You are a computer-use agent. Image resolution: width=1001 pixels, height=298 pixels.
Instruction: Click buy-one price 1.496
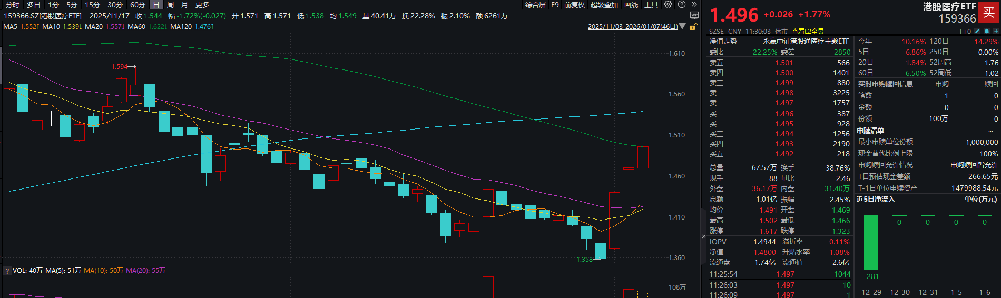[784, 114]
